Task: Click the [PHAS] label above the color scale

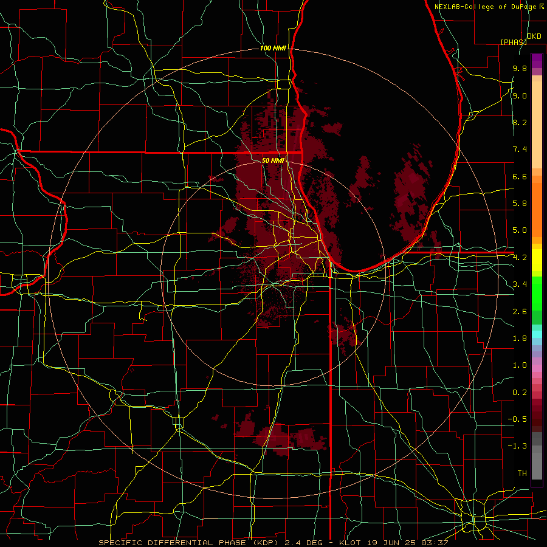Action: tap(514, 42)
